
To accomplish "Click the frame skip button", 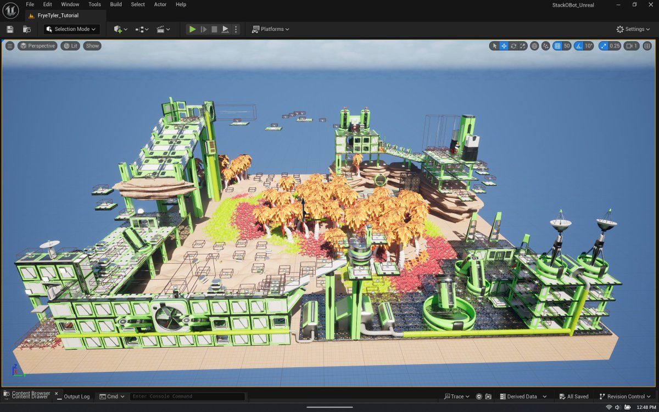I will [204, 29].
